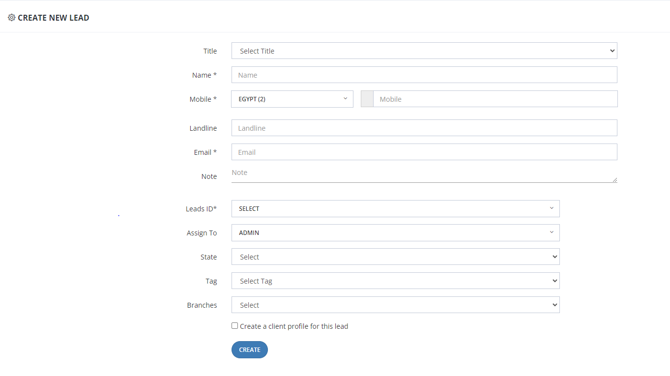Click into the Name input field
This screenshot has width=670, height=376.
tap(424, 75)
